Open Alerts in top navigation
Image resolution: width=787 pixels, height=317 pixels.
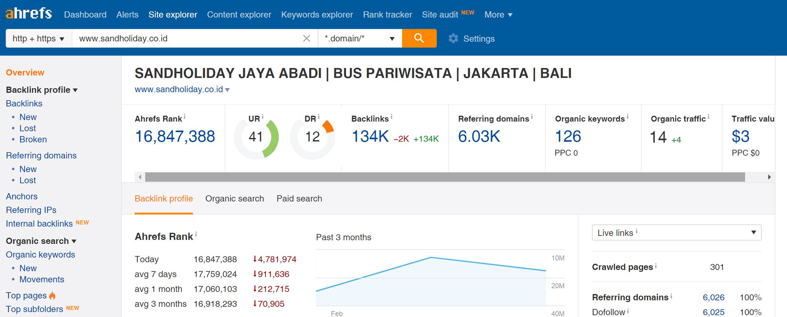click(127, 15)
